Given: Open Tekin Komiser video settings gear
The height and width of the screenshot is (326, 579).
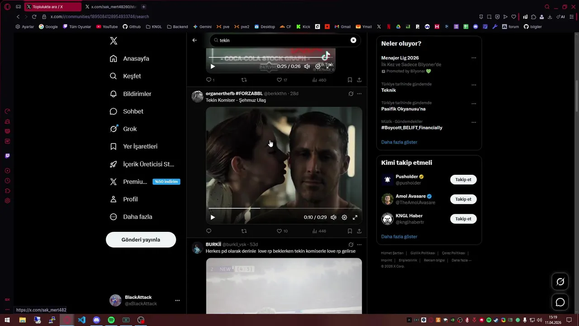Looking at the screenshot, I should tap(344, 217).
